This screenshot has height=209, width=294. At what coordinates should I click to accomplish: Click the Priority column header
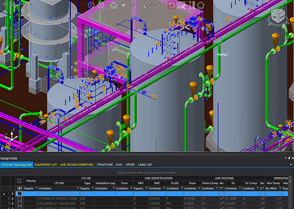pos(31,181)
